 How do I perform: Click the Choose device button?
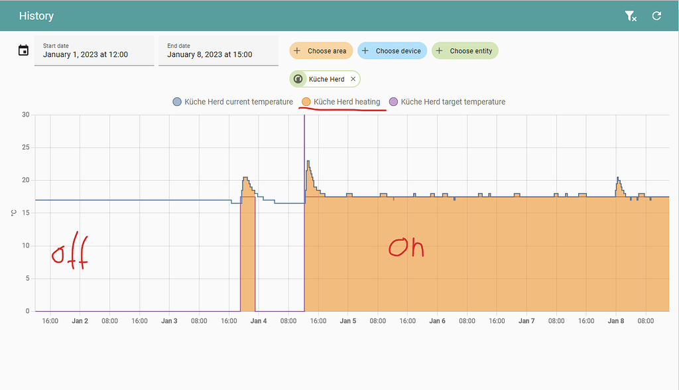click(392, 50)
